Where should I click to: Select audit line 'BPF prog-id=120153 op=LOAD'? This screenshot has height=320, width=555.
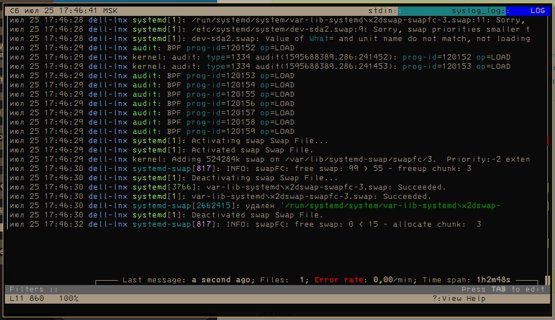tap(152, 75)
